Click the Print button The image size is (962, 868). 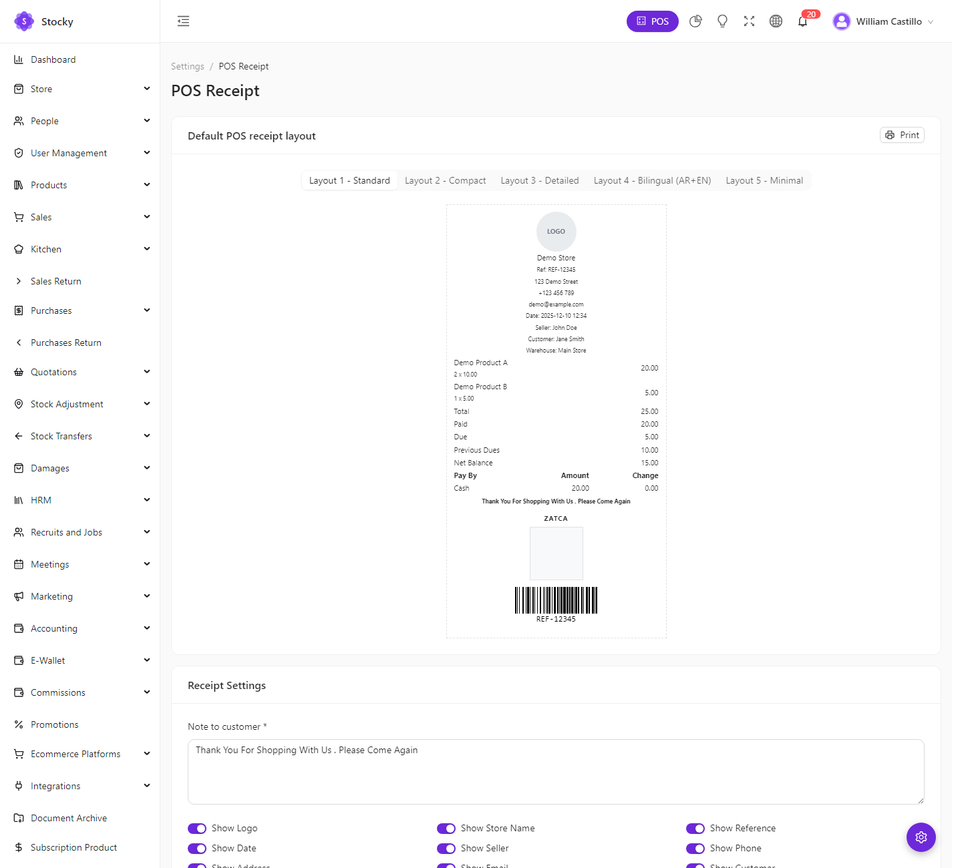pyautogui.click(x=902, y=135)
